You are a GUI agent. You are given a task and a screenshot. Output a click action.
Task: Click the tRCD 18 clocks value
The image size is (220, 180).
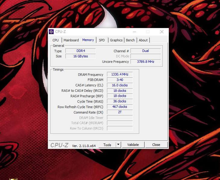[x=120, y=91]
